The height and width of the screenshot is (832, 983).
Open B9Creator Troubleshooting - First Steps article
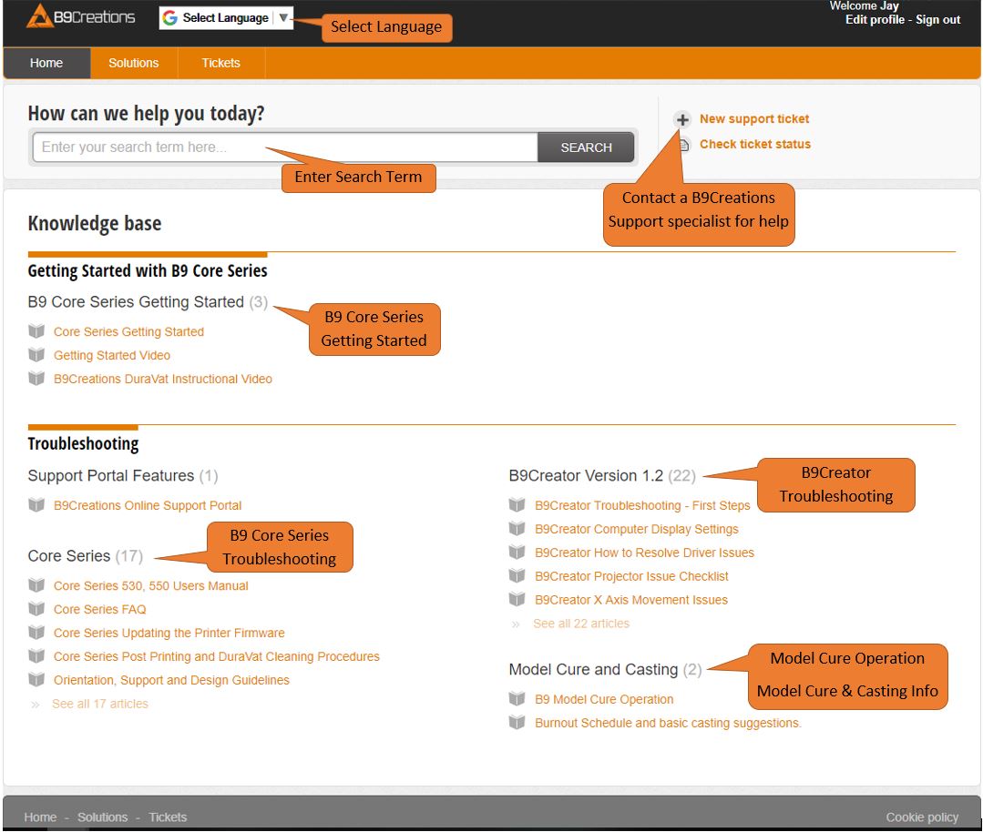[x=642, y=505]
